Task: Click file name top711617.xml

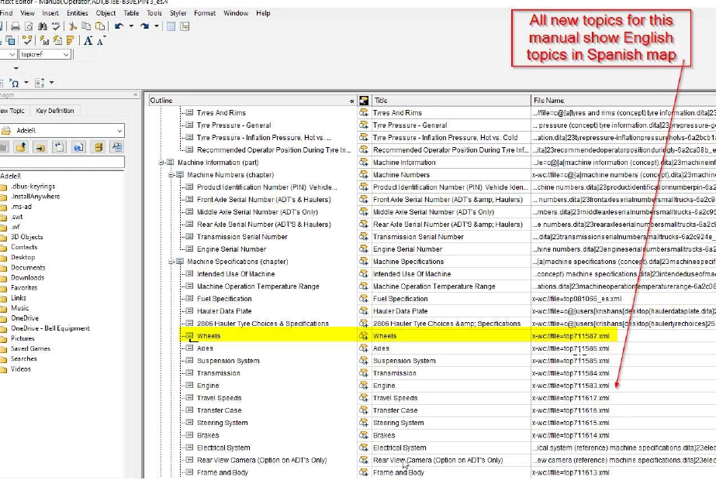Action: 571,398
